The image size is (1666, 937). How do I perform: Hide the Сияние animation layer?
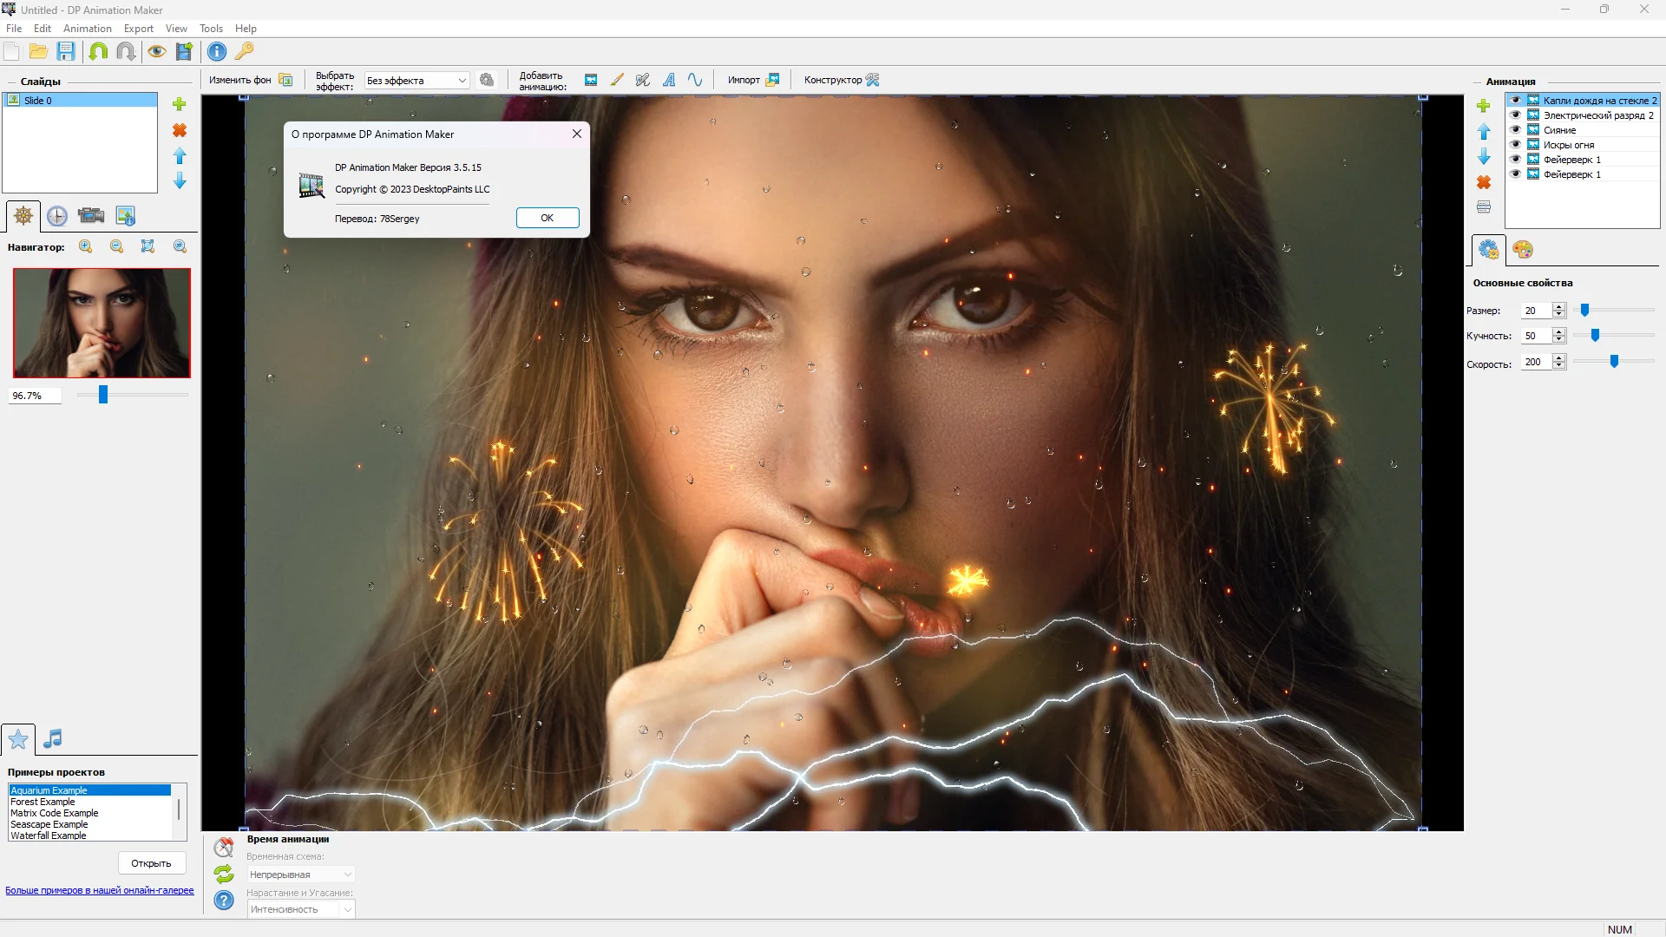click(1515, 130)
